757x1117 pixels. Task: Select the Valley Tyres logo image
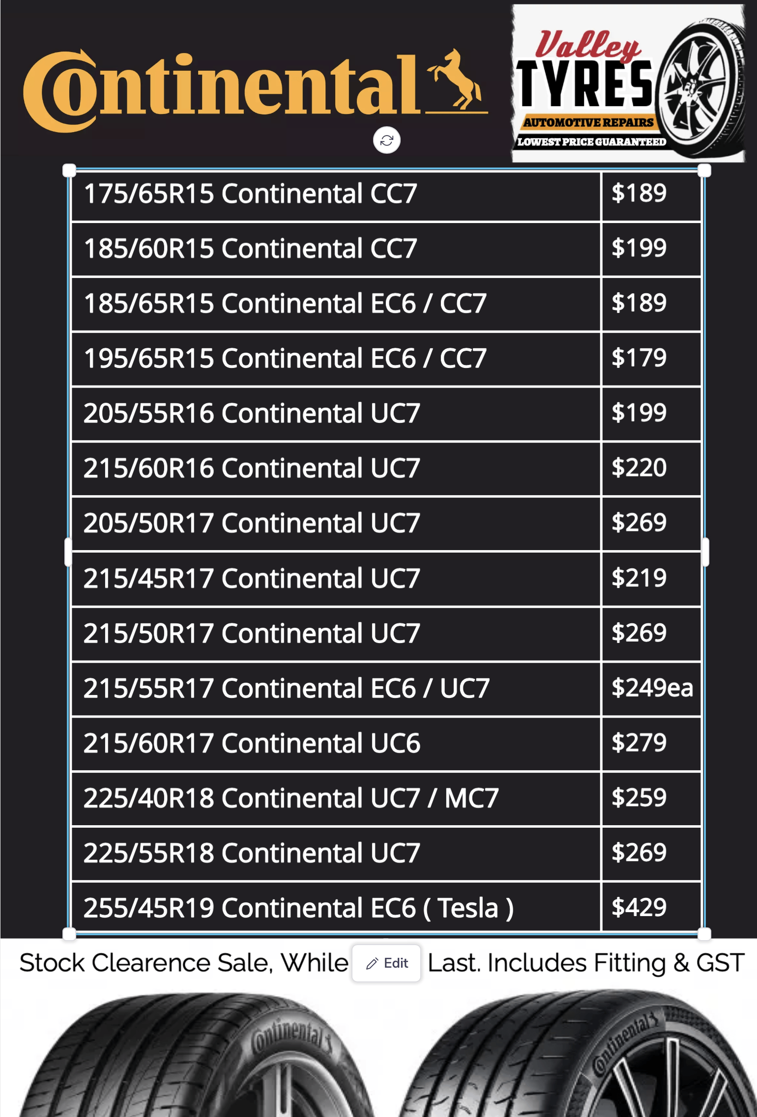[628, 84]
